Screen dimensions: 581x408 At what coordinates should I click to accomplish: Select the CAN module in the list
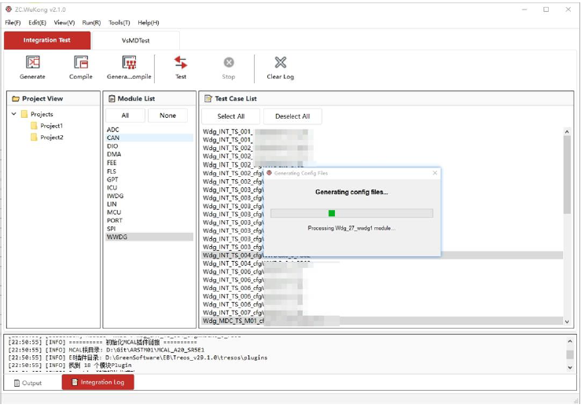click(114, 138)
